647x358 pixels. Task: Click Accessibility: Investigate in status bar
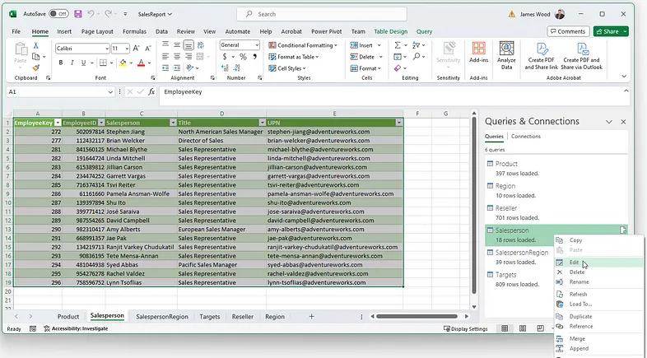[76, 328]
